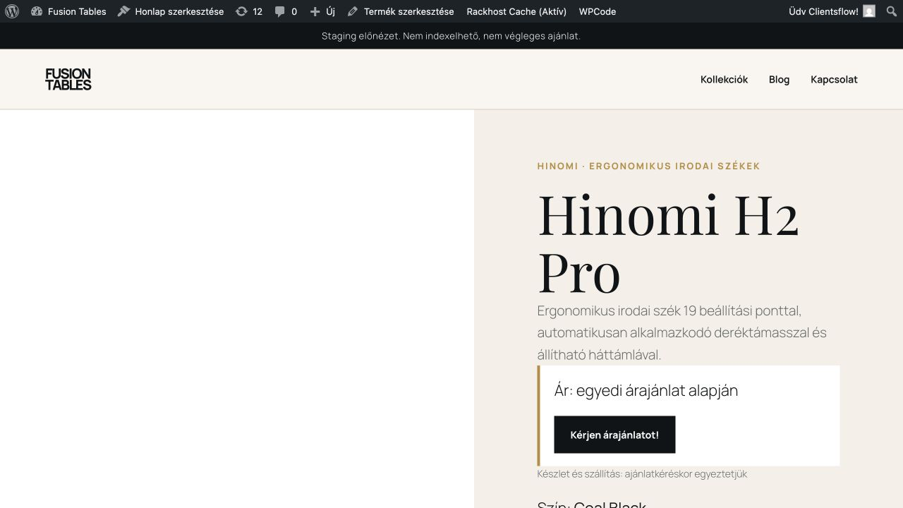Click the Ár: egyedi árajánlat alapján text
Image resolution: width=903 pixels, height=508 pixels.
pos(646,390)
